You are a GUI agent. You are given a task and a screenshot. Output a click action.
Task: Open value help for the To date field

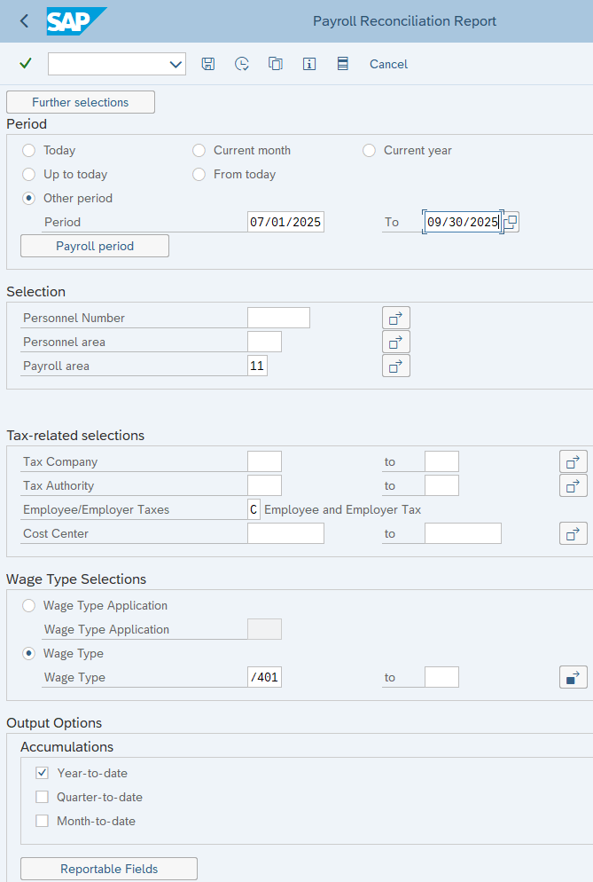point(511,222)
